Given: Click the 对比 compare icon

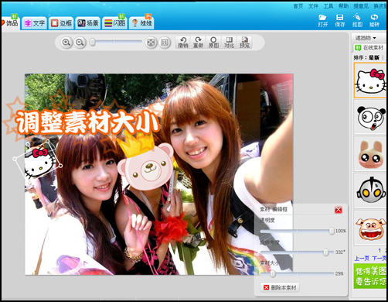Looking at the screenshot, I should tap(229, 42).
